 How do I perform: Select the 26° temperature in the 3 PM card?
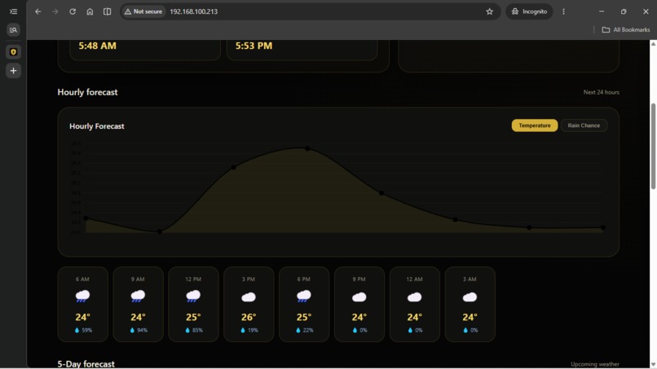click(249, 317)
